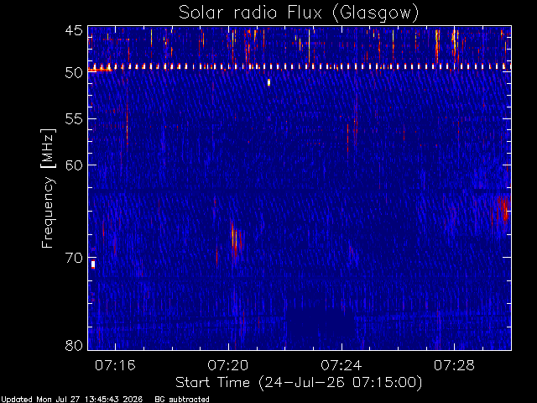Select the 80 MHz tick label

pyautogui.click(x=74, y=345)
